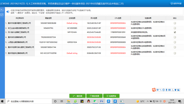Click the back arrow icon in left sidebar
The width and height of the screenshot is (184, 104).
2,10
